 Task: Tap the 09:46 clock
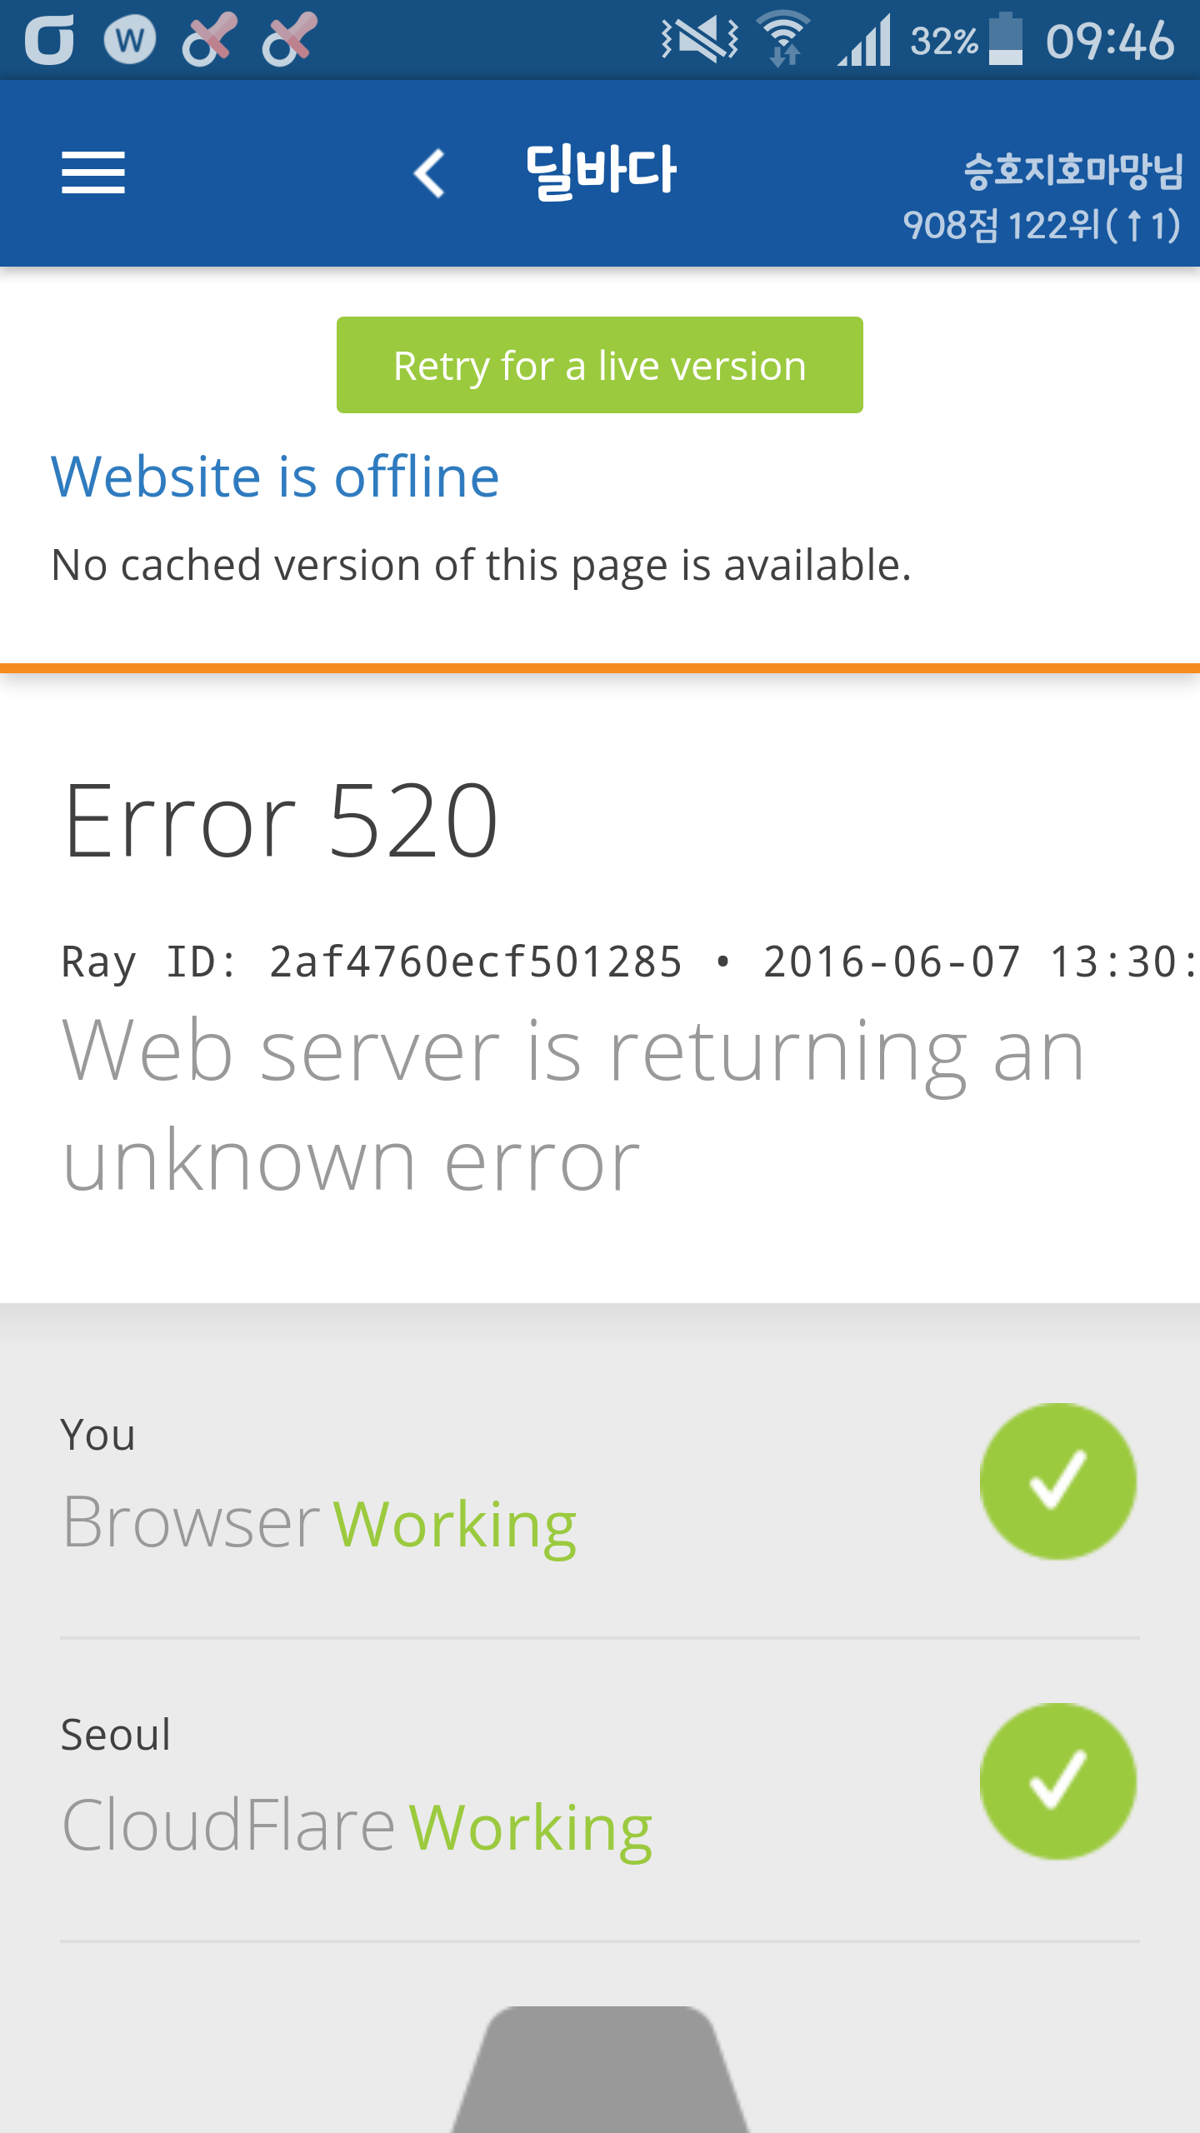(1110, 40)
